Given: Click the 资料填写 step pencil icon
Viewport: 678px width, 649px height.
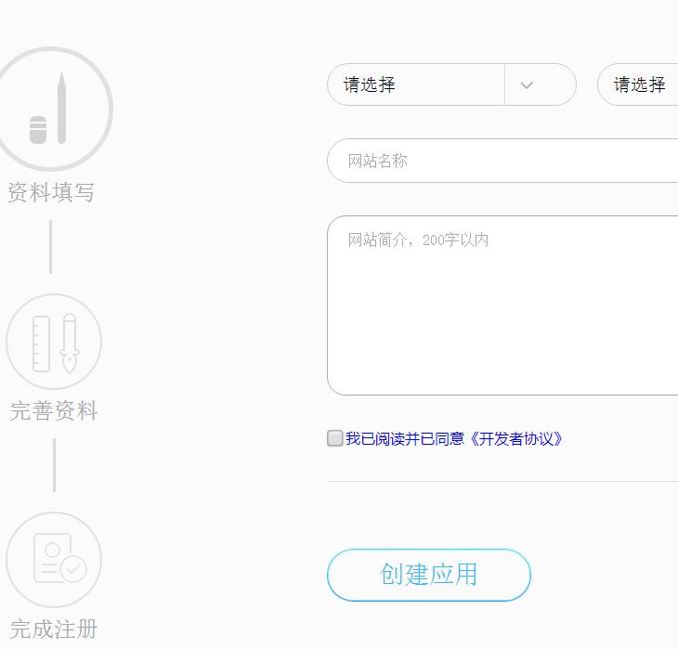Looking at the screenshot, I should click(x=51, y=109).
